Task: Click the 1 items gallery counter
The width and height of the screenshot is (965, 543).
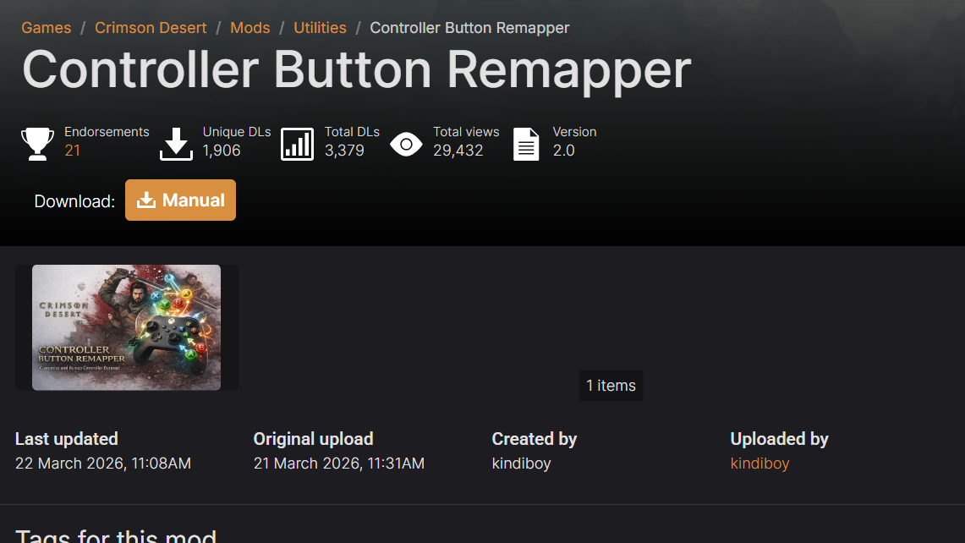Action: tap(611, 386)
